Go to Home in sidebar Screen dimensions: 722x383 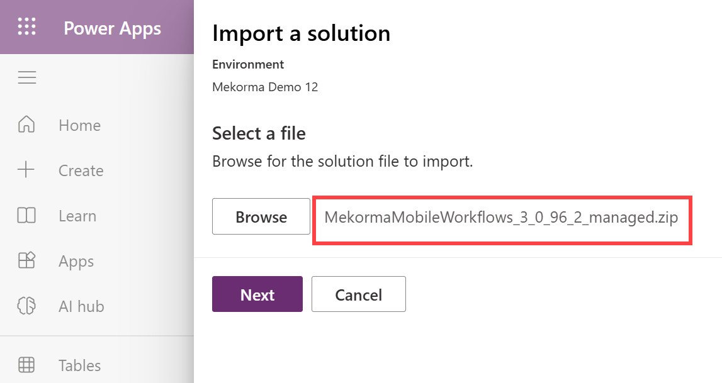[79, 125]
